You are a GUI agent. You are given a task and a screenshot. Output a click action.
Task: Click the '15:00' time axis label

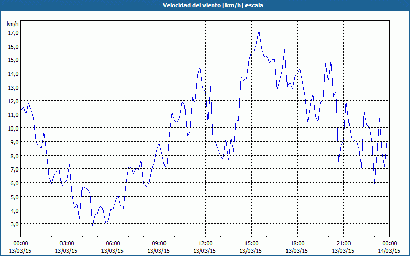point(251,244)
